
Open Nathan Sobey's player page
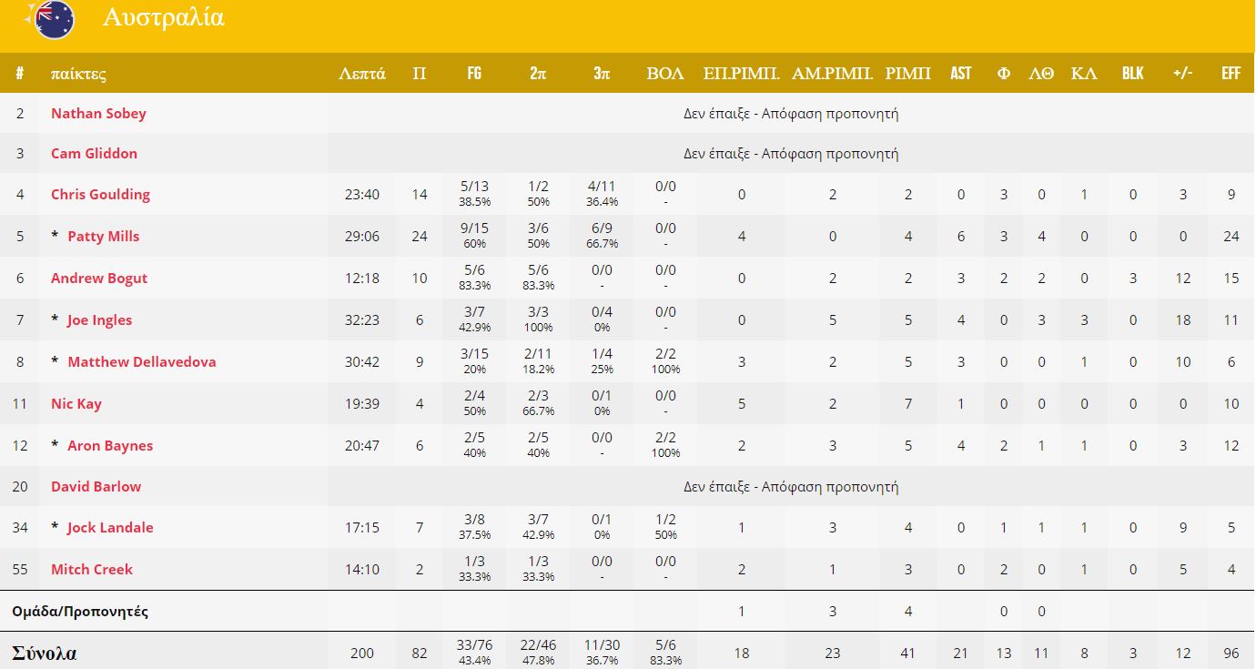point(98,114)
